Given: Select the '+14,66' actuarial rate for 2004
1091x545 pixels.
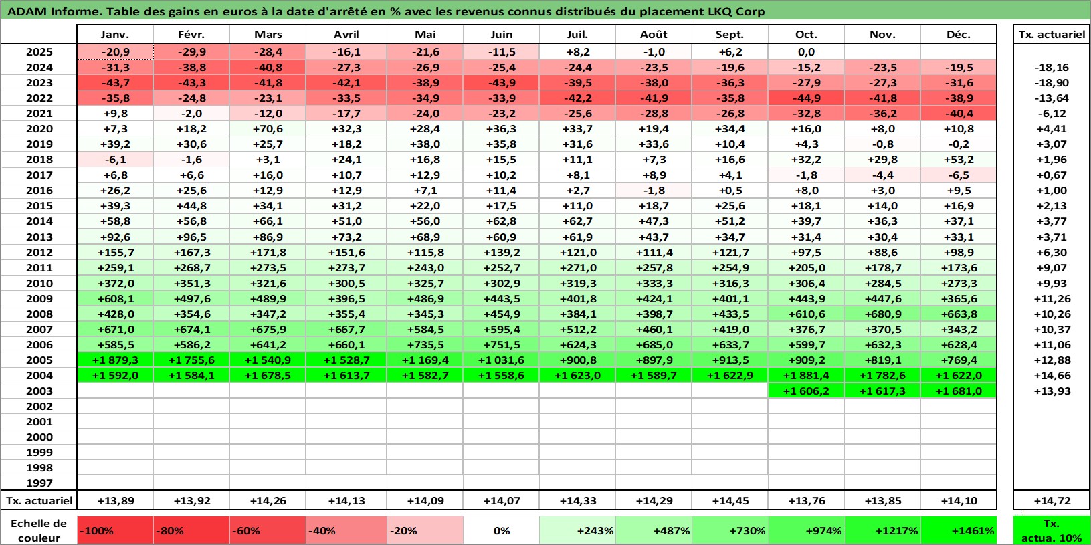Looking at the screenshot, I should (x=1052, y=376).
